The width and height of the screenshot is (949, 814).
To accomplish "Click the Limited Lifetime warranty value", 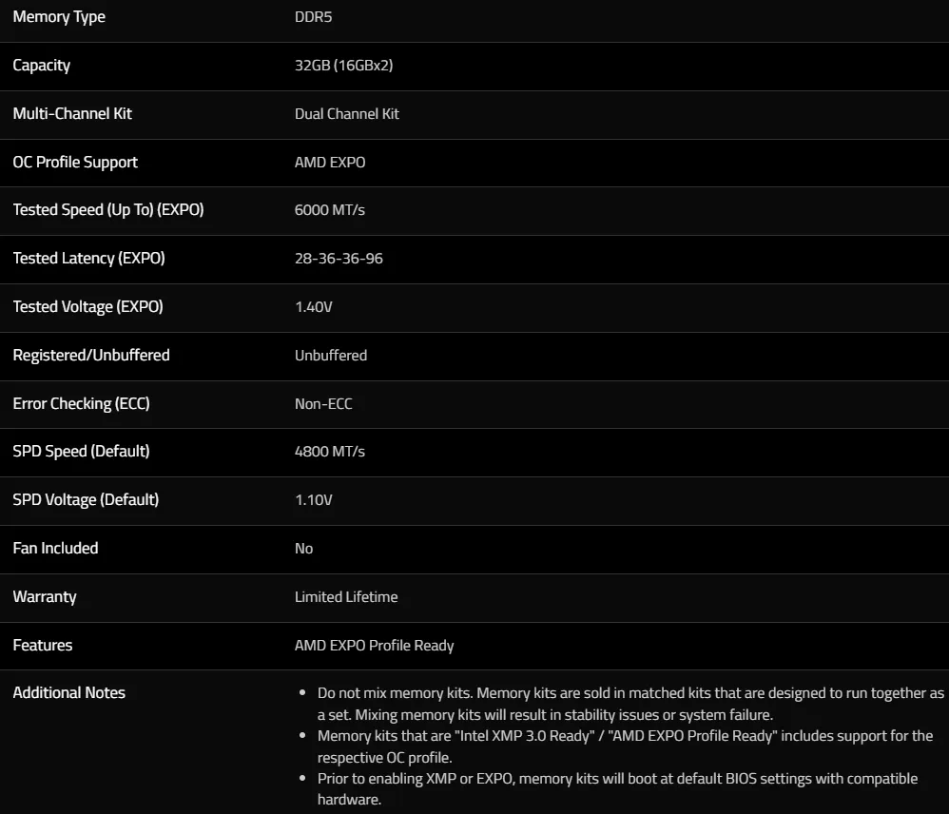I will [345, 597].
